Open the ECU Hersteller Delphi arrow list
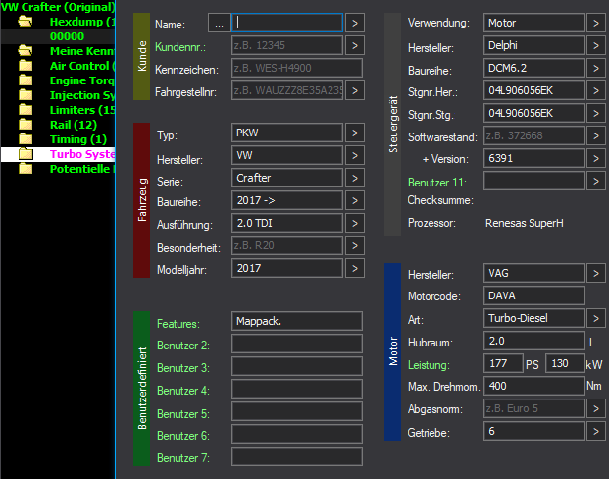Image resolution: width=609 pixels, height=479 pixels. [x=596, y=45]
